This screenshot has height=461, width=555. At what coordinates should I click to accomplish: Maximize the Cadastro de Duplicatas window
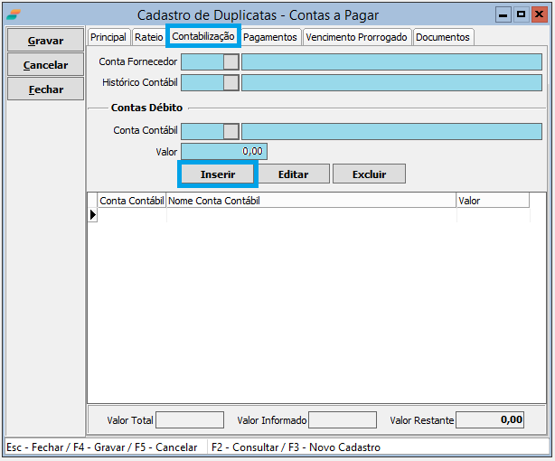(521, 14)
